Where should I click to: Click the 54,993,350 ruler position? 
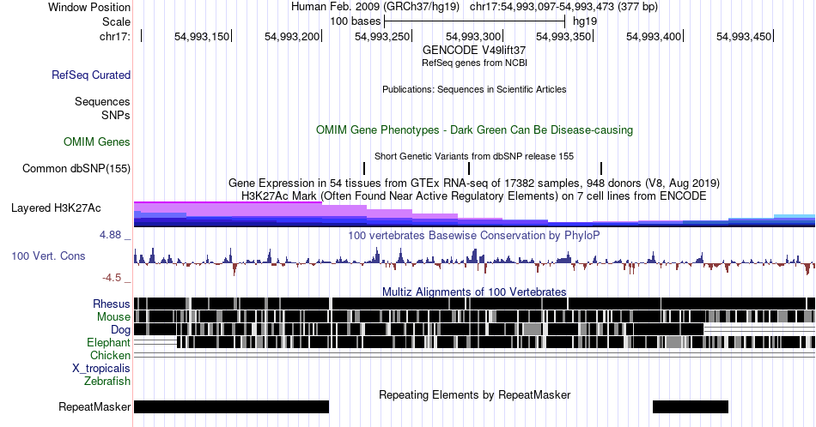click(x=563, y=36)
